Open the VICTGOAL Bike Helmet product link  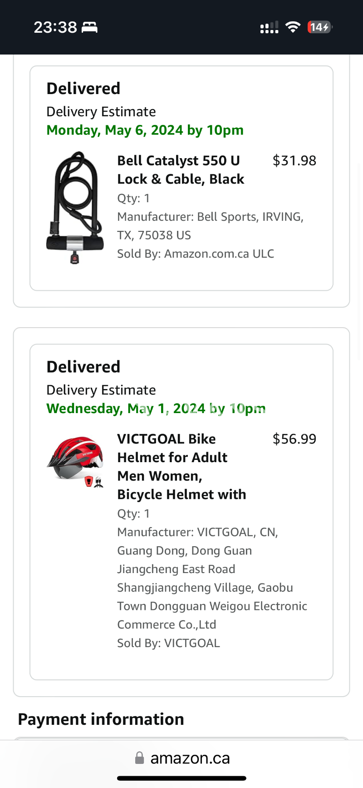(181, 467)
